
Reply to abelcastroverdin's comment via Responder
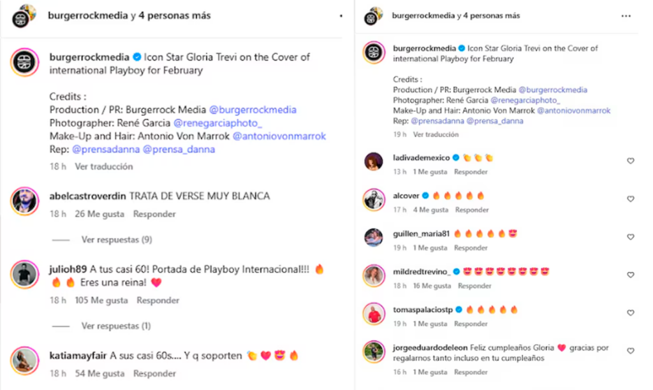(154, 214)
